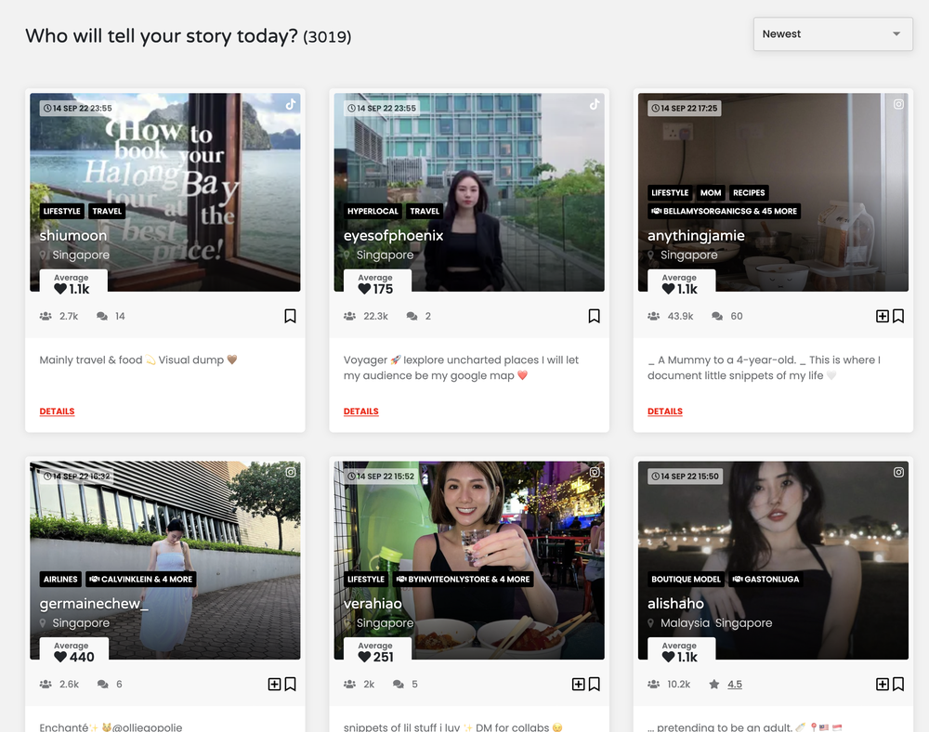Image resolution: width=929 pixels, height=732 pixels.
Task: Click the followers icon next to 43.9k
Action: coord(653,316)
